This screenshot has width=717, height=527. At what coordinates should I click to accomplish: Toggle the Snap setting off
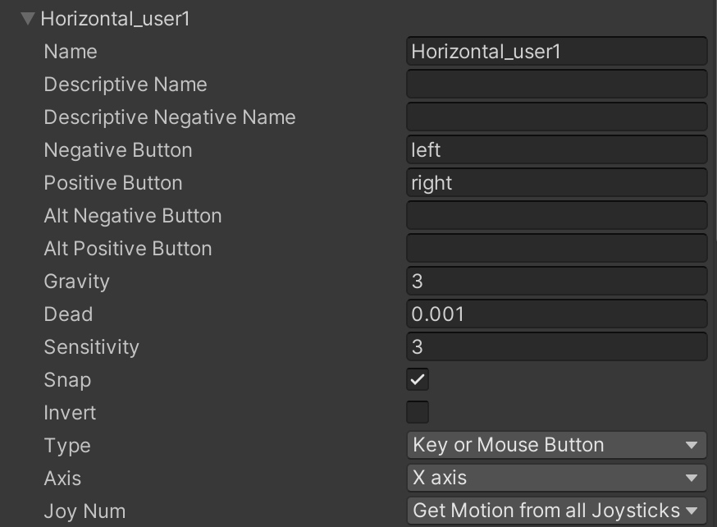click(x=417, y=379)
